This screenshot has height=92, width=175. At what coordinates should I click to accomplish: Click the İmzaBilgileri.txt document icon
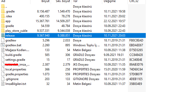tap(3, 84)
